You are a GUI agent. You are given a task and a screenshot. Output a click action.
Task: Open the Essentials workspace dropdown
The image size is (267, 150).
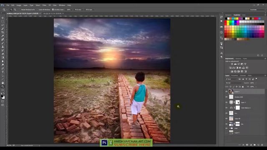pyautogui.click(x=257, y=10)
